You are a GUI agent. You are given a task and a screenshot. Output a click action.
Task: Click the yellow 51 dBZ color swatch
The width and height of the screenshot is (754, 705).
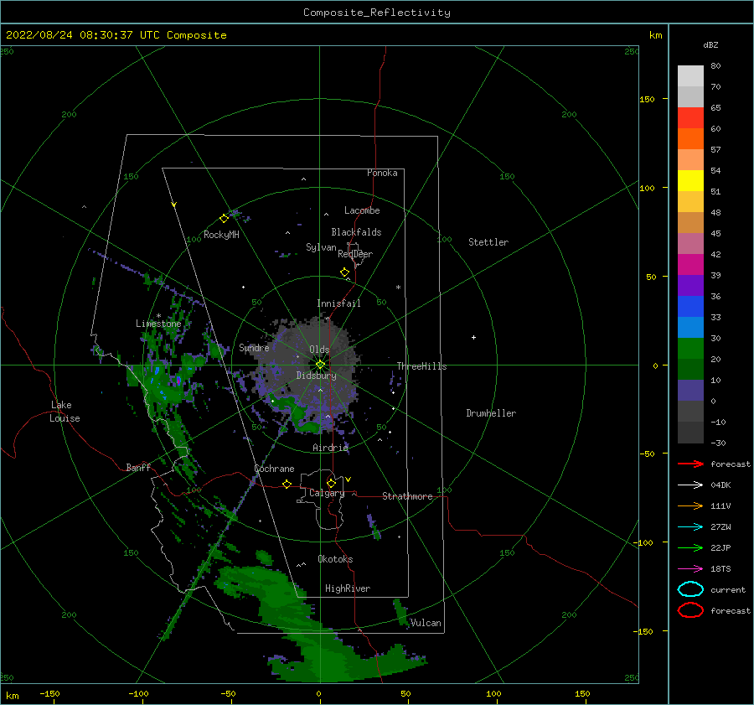(690, 180)
